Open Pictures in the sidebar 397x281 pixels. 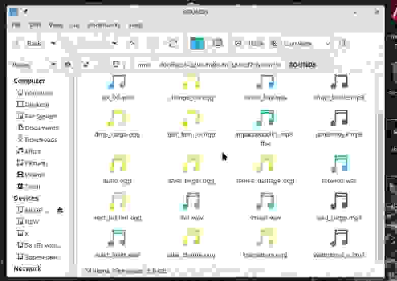[32, 163]
